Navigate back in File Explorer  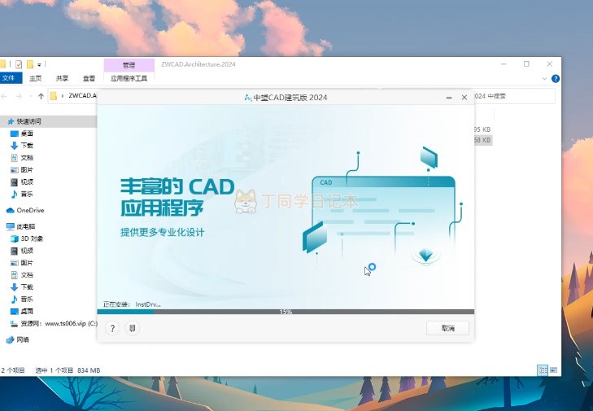pyautogui.click(x=4, y=96)
